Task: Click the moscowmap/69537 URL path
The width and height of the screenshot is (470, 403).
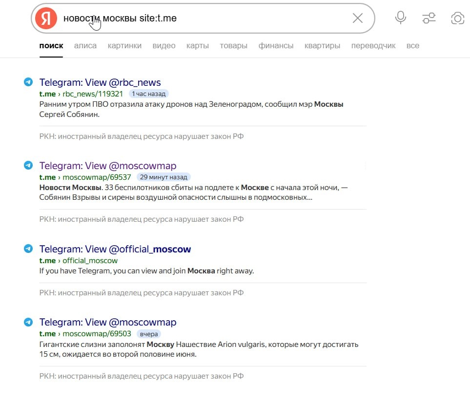Action: [x=97, y=177]
